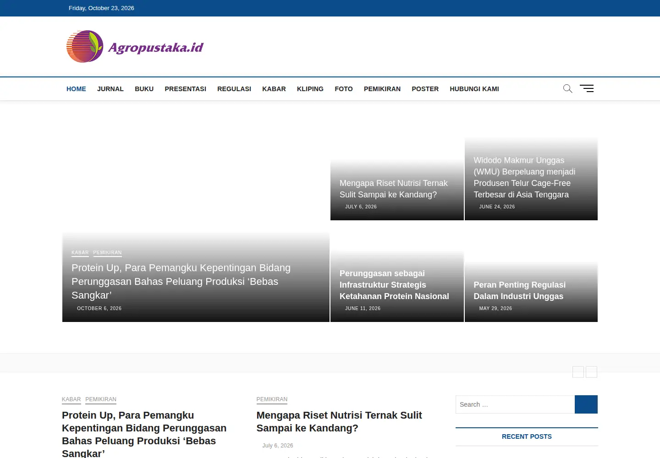Click the previous slide arrow button
Screen dimensions: 660x458
click(578, 372)
